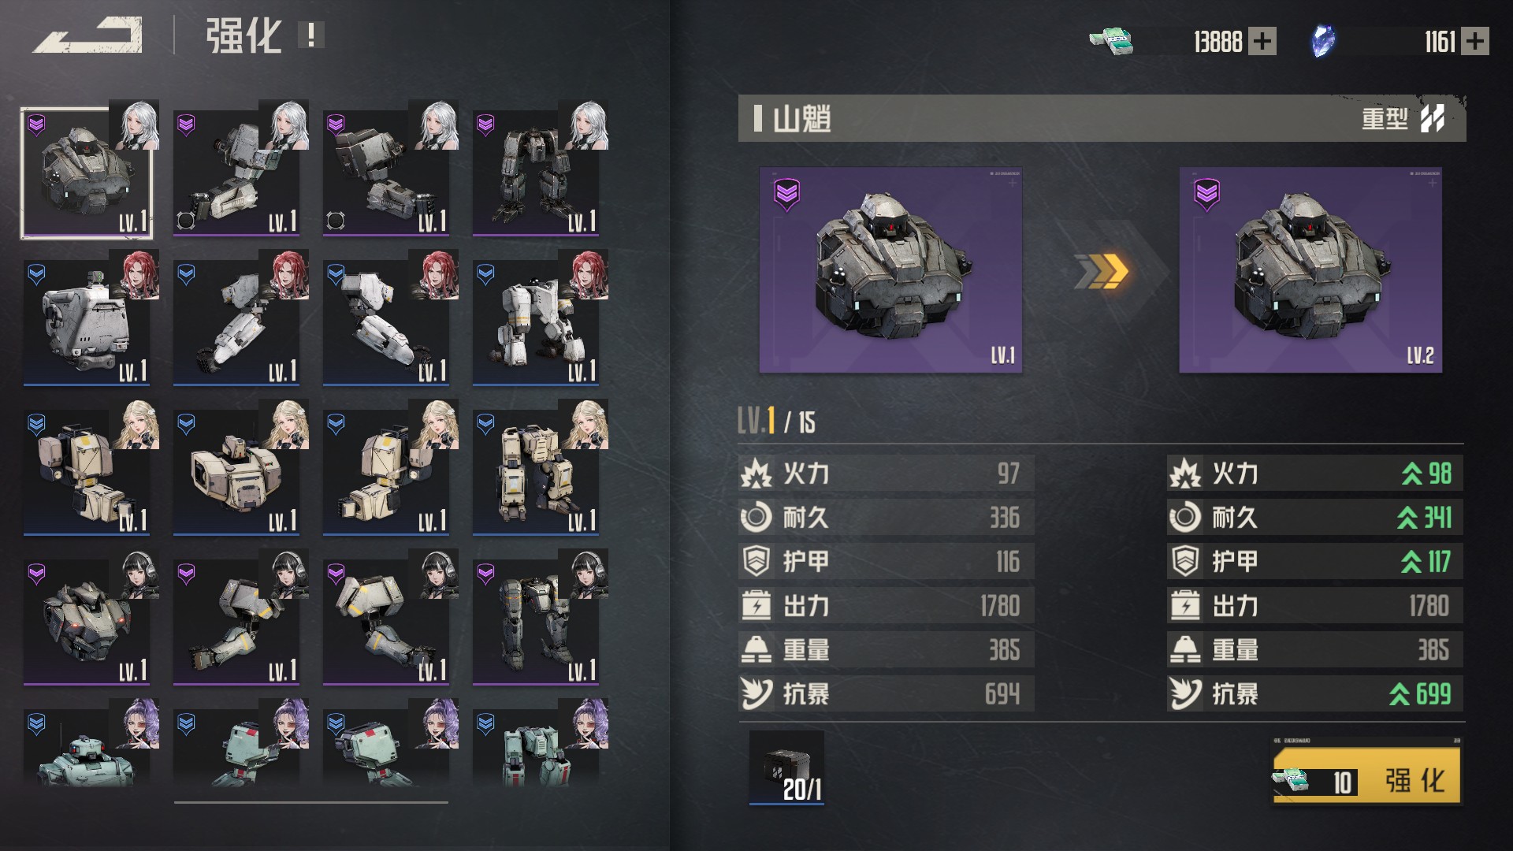
Task: Select the upgrade material item showing 20/1
Action: [786, 767]
